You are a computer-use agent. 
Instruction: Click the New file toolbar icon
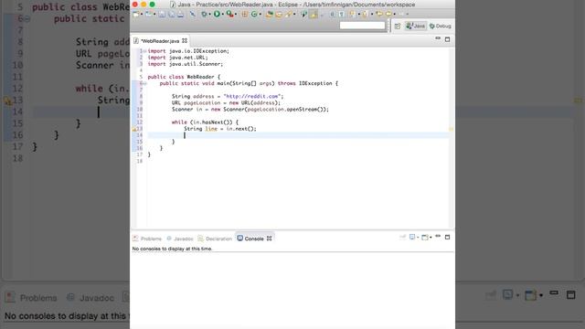(x=136, y=15)
